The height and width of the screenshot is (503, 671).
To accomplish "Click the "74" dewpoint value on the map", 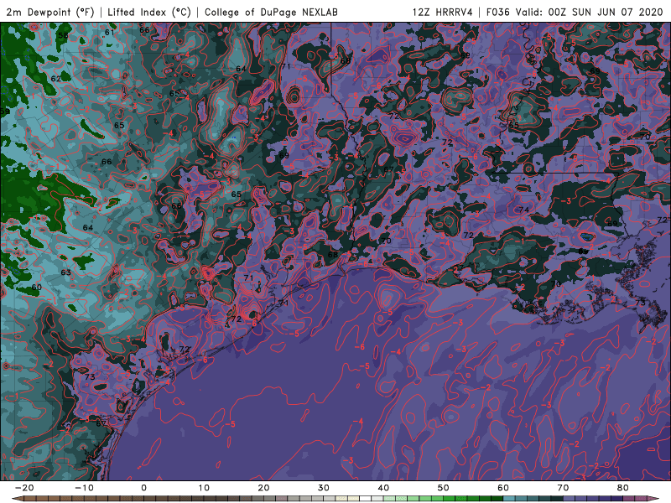I will pyautogui.click(x=523, y=210).
